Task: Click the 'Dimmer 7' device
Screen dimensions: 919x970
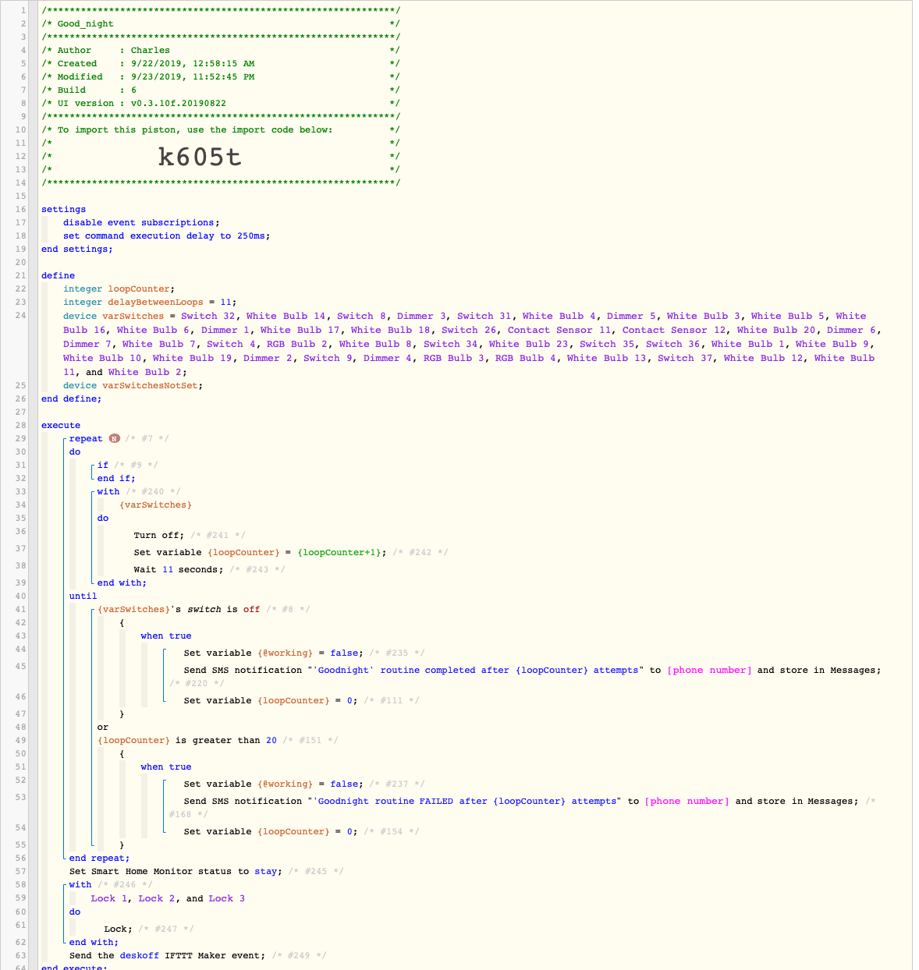Action: click(88, 344)
